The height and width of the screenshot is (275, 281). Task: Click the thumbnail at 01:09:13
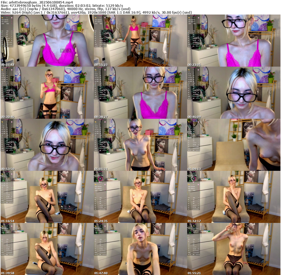[234, 145]
